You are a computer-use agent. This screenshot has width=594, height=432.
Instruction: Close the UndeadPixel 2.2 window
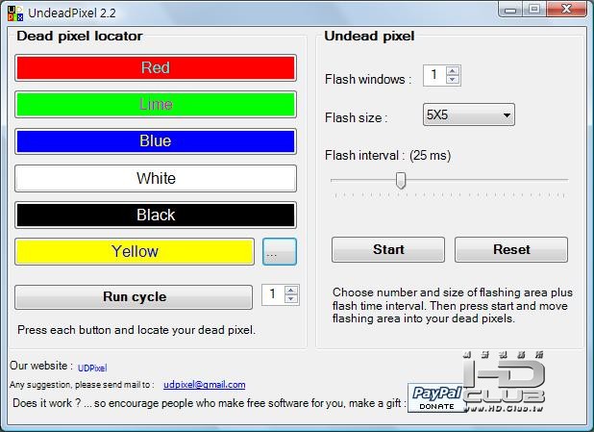point(567,10)
